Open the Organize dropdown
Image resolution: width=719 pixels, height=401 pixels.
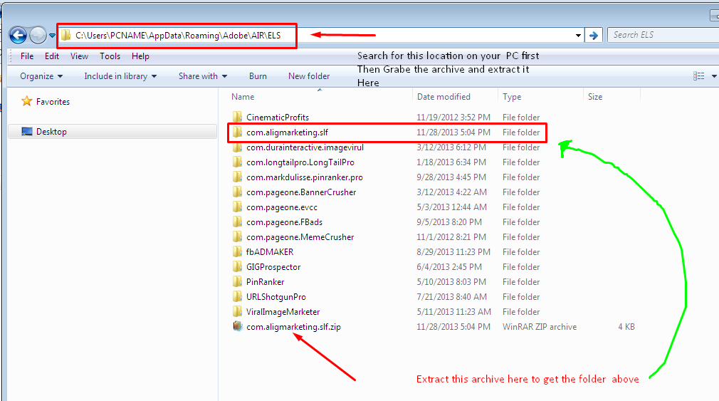41,76
